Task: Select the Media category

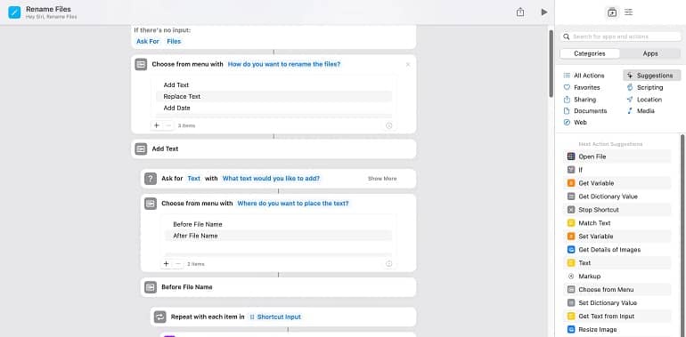Action: (x=641, y=111)
